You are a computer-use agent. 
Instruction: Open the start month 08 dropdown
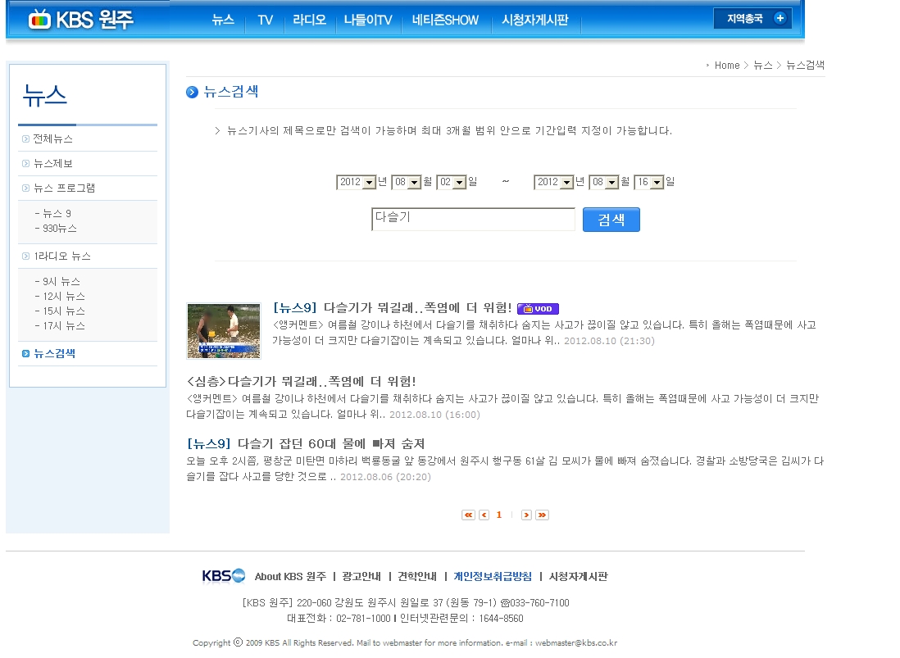407,182
